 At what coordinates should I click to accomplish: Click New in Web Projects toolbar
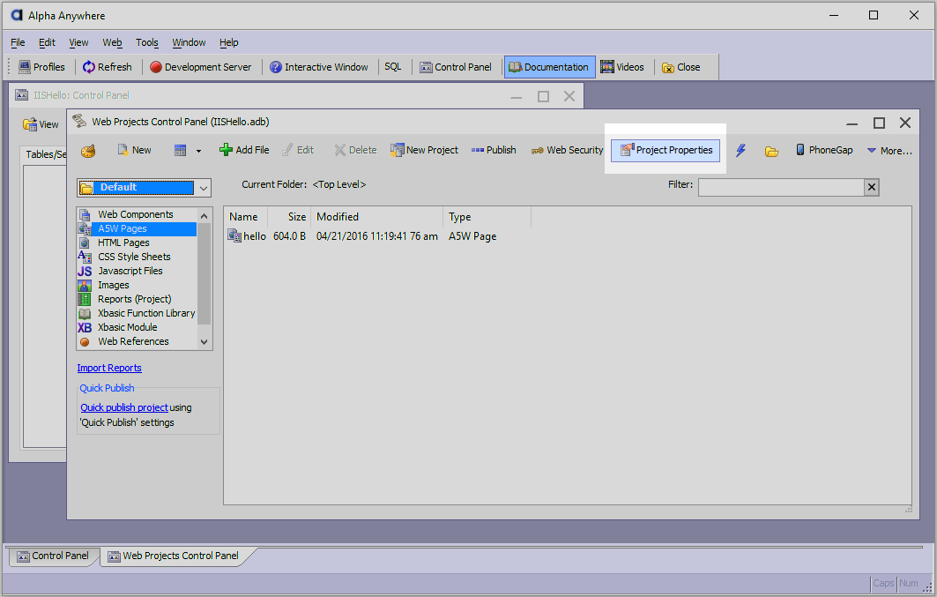click(135, 150)
